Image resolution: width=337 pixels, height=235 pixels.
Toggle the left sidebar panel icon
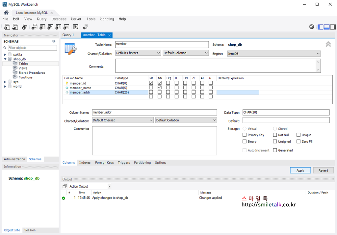(x=321, y=27)
